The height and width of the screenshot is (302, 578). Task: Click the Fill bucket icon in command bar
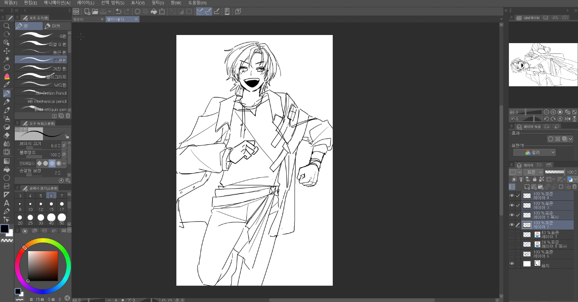154,12
